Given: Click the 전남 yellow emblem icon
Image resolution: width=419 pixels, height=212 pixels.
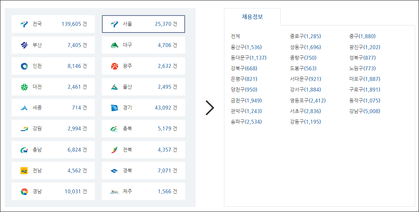Looking at the screenshot, I should point(24,171).
